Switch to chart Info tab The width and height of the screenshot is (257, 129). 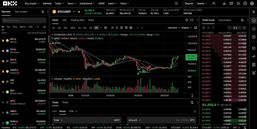[x=65, y=20]
